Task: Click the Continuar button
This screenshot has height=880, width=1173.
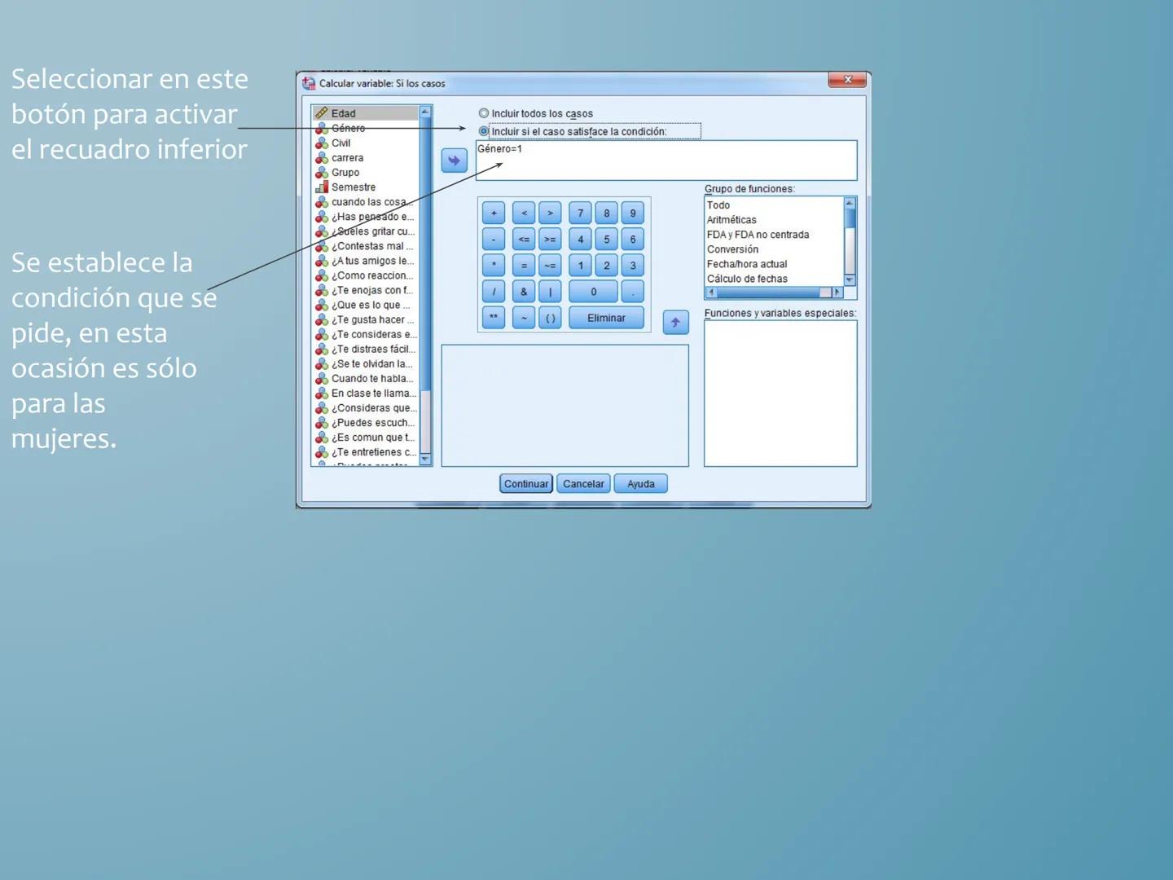Action: point(525,483)
